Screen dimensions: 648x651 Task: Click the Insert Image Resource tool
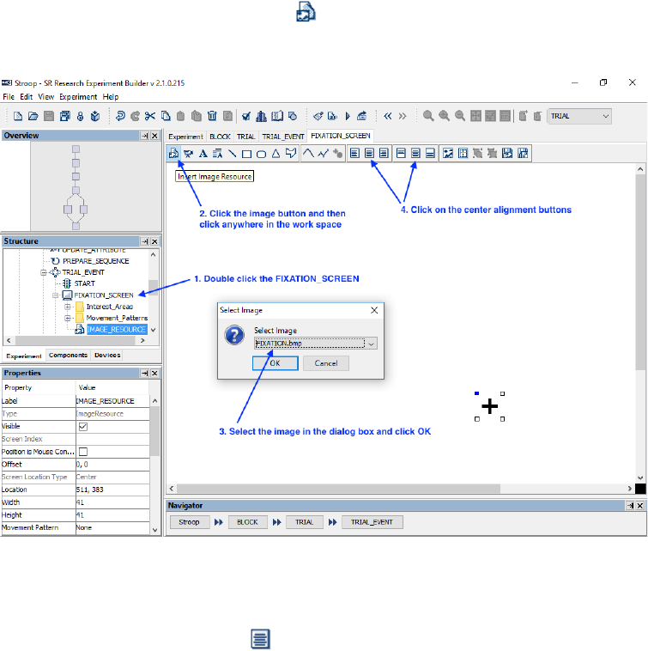[x=173, y=154]
